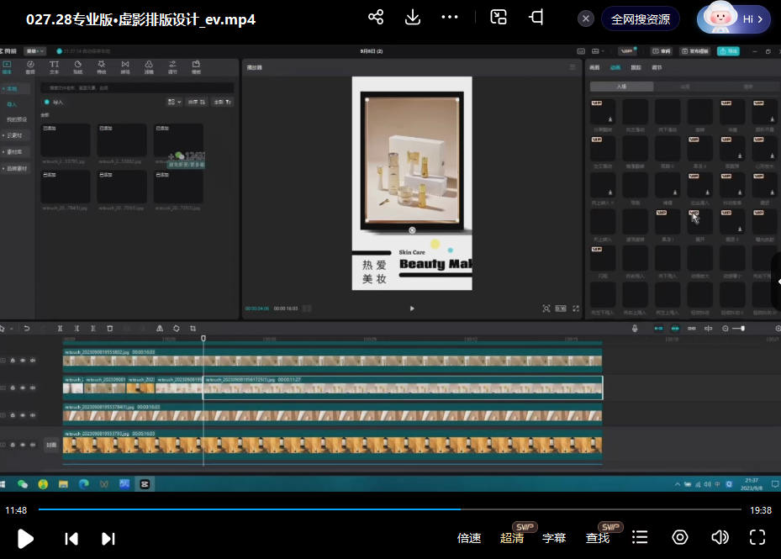Screen dimensions: 781x559
Task: Click the undo arrow in timeline toolbar
Action: click(27, 328)
